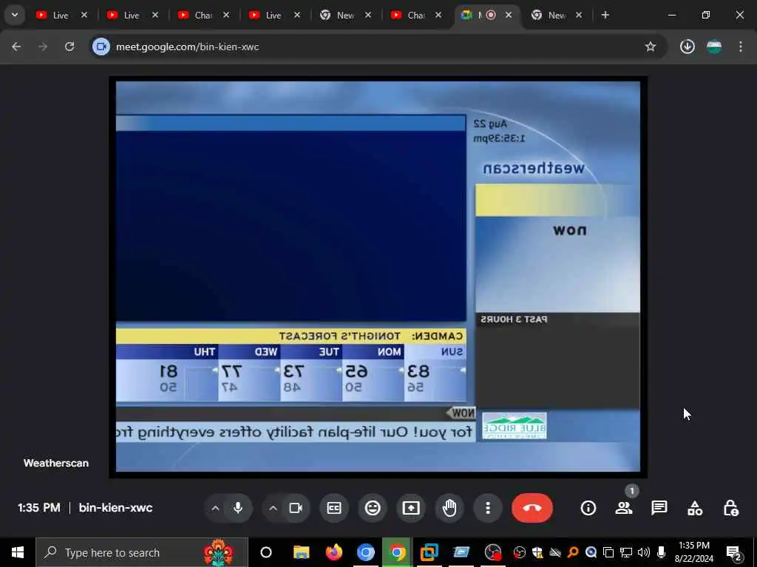The width and height of the screenshot is (757, 567).
Task: Open the Chrome profile avatar
Action: click(714, 47)
